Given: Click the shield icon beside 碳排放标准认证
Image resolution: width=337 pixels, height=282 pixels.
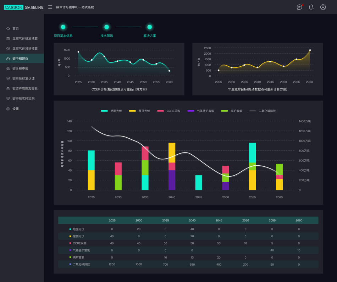Looking at the screenshot, I should point(8,78).
